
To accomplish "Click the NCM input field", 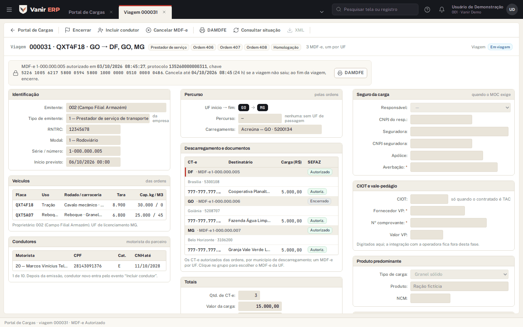I will 430,298.
